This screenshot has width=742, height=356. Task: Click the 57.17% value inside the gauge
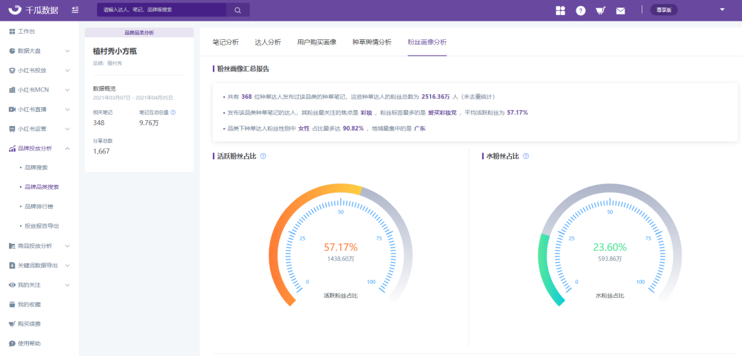click(341, 247)
